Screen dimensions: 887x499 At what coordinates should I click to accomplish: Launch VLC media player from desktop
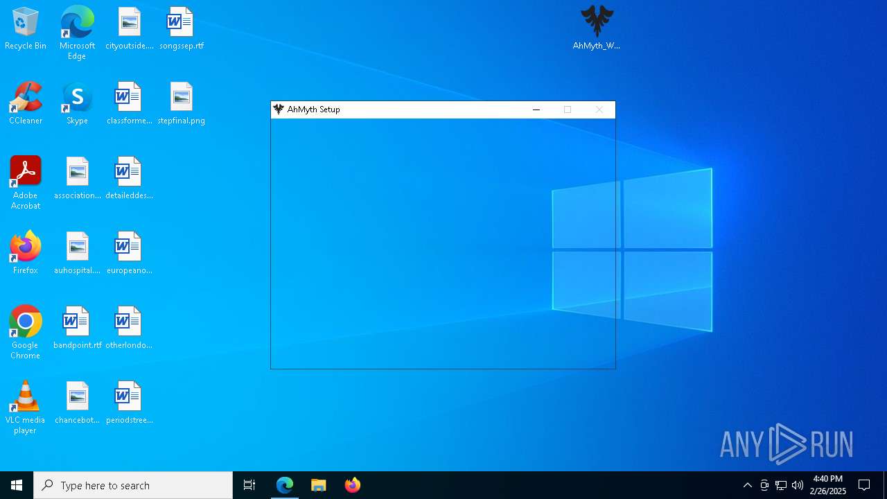(26, 408)
